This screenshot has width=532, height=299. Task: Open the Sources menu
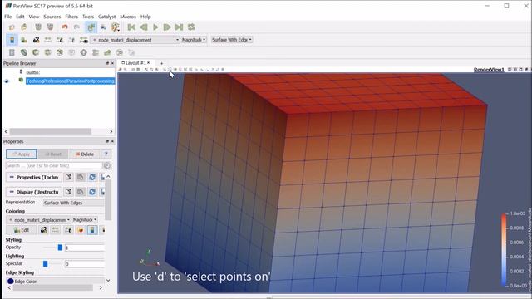pos(52,17)
